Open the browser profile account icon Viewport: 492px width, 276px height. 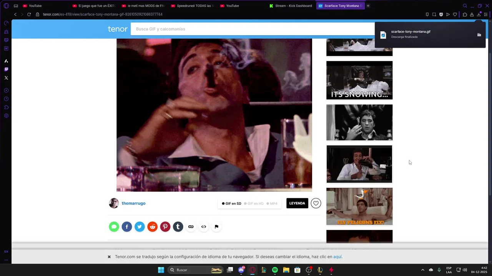click(x=472, y=15)
